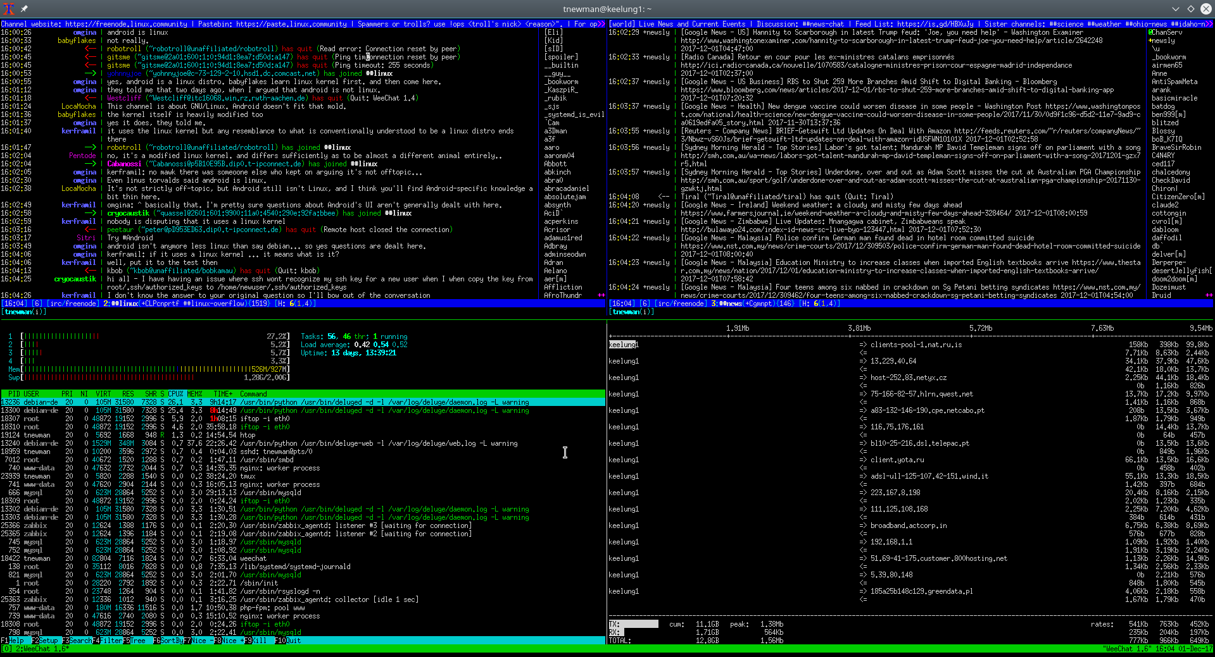Click the terminal app icon in title bar
1215x657 pixels.
pos(8,8)
